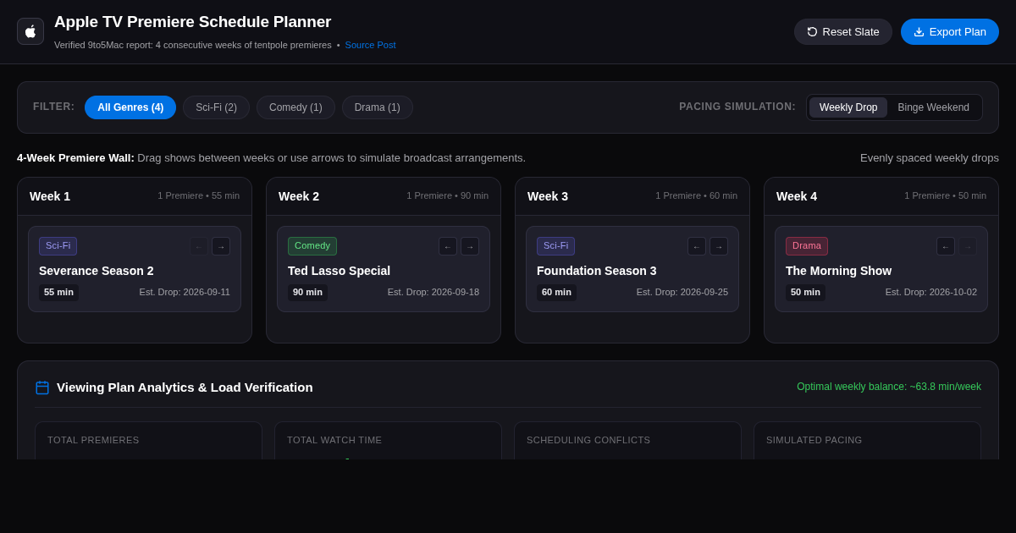Click the Apple TV Premiere Schedule Planner title

pyautogui.click(x=193, y=22)
